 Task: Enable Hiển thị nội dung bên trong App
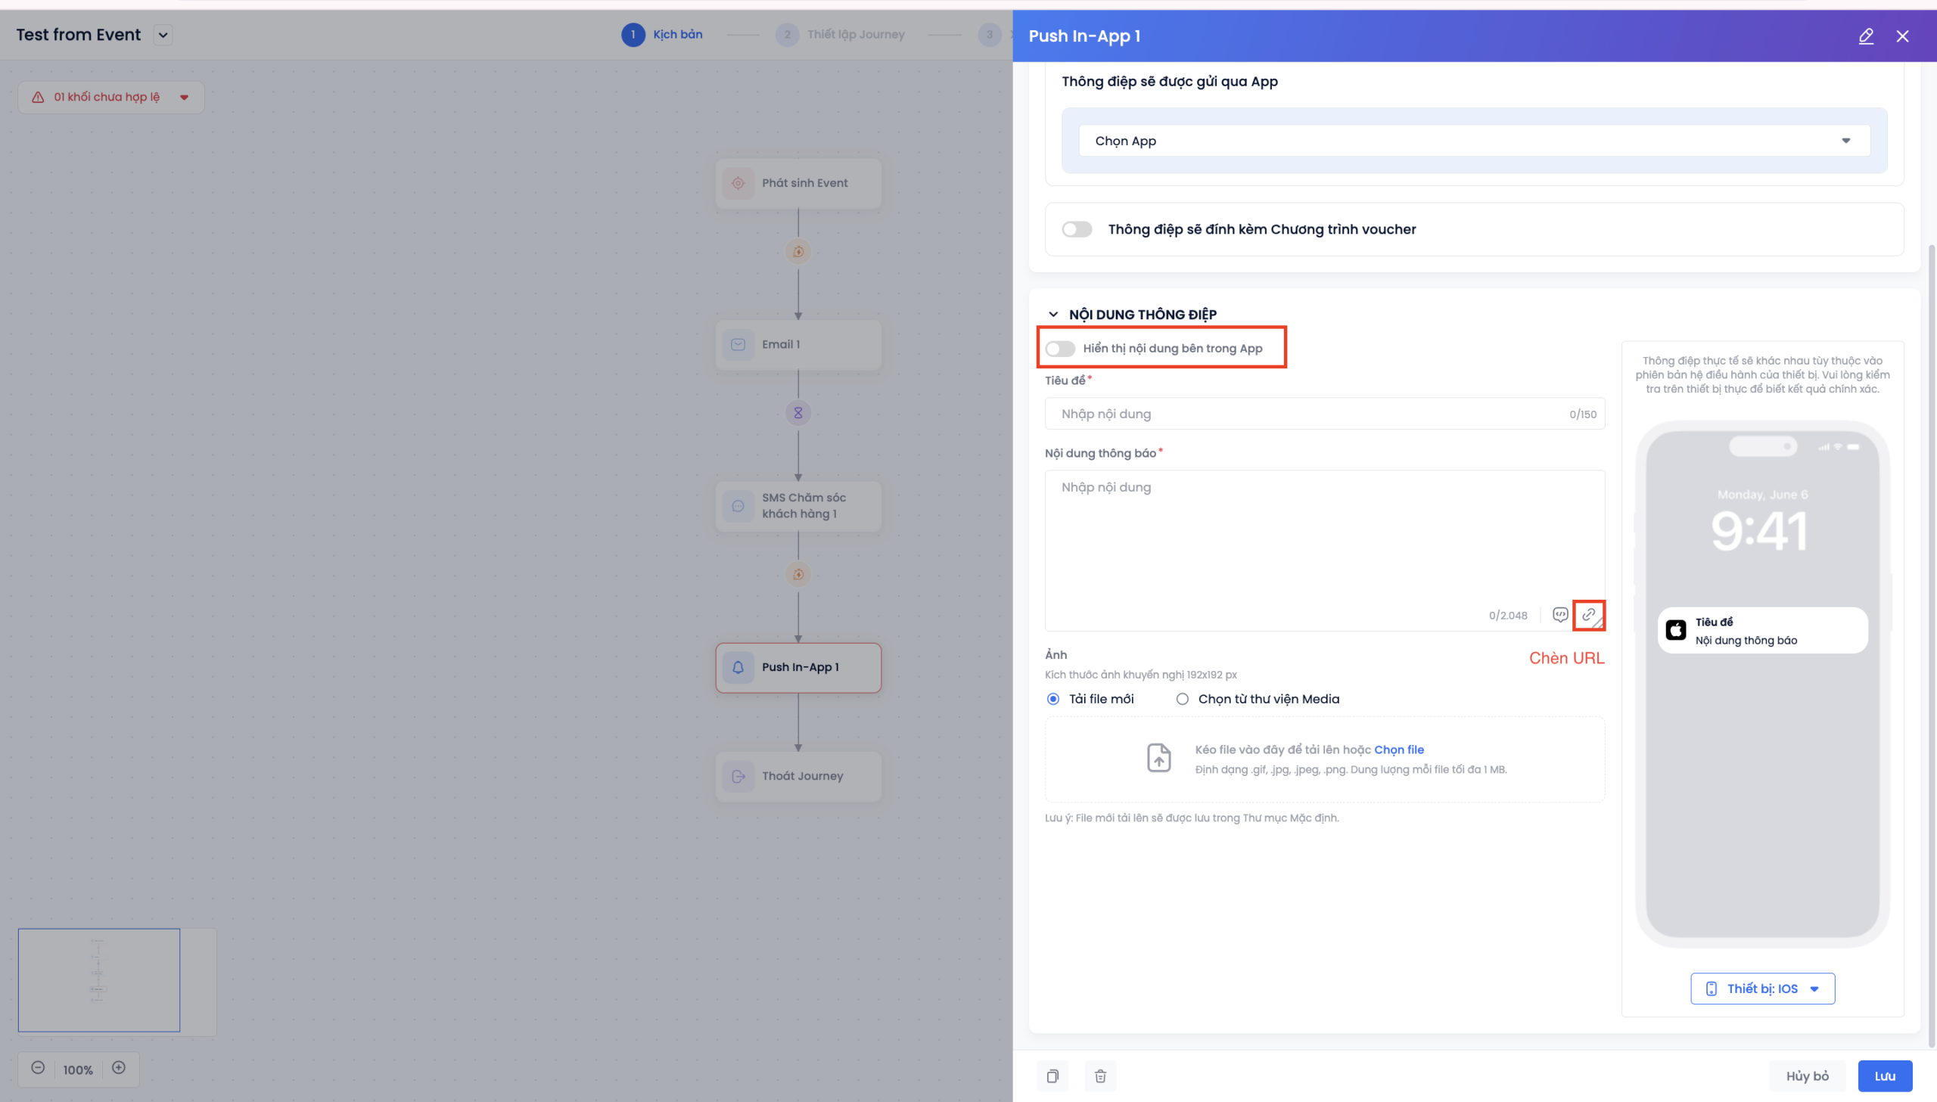click(1060, 348)
